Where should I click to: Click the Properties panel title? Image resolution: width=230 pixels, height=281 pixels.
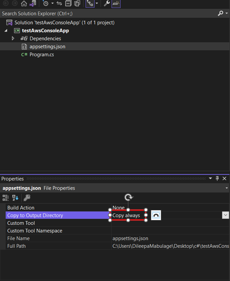[x=13, y=179]
